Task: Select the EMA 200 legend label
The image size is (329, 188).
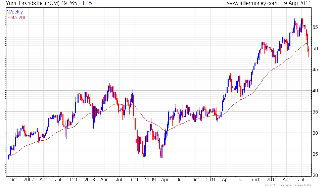Action: click(x=17, y=17)
